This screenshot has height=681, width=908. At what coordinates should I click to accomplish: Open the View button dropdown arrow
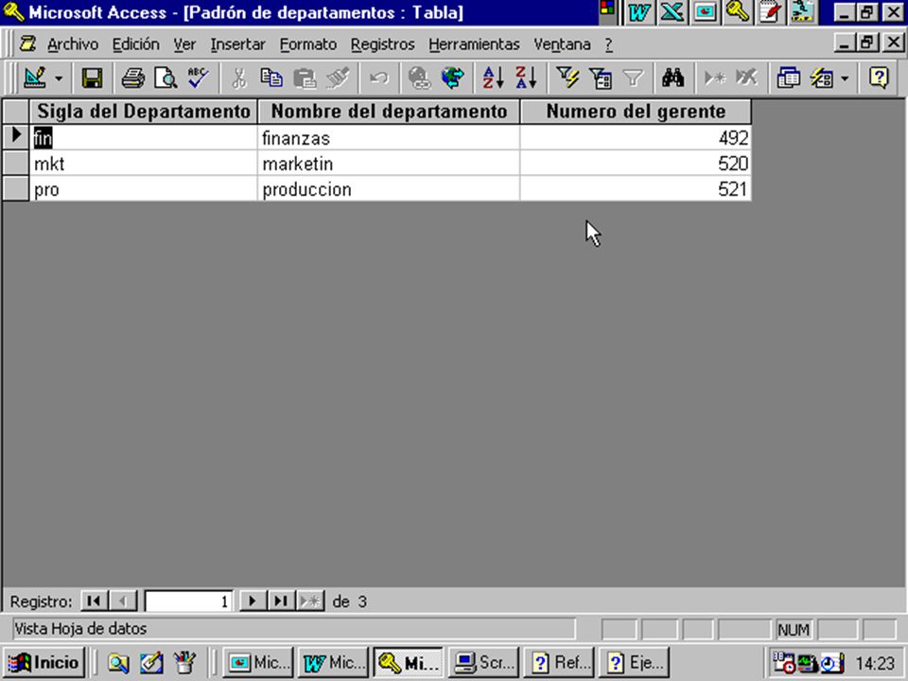click(59, 79)
